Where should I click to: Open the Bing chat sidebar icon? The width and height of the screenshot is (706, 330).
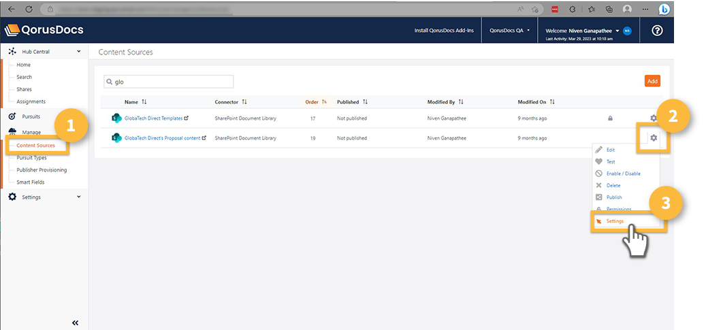coord(664,9)
